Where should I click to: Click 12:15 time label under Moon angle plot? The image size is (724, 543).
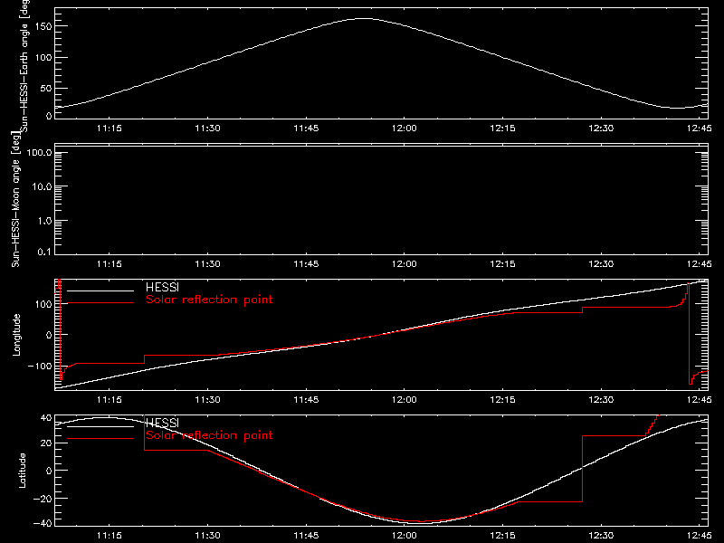503,263
